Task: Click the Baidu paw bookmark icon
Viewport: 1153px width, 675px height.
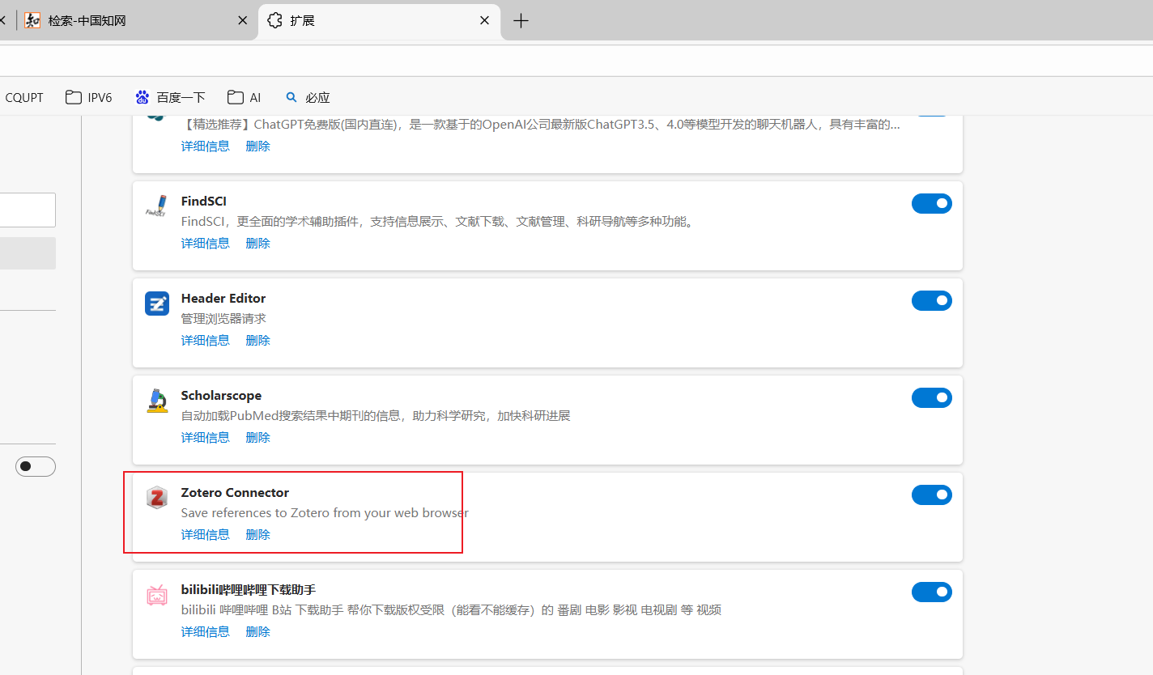Action: click(x=143, y=97)
